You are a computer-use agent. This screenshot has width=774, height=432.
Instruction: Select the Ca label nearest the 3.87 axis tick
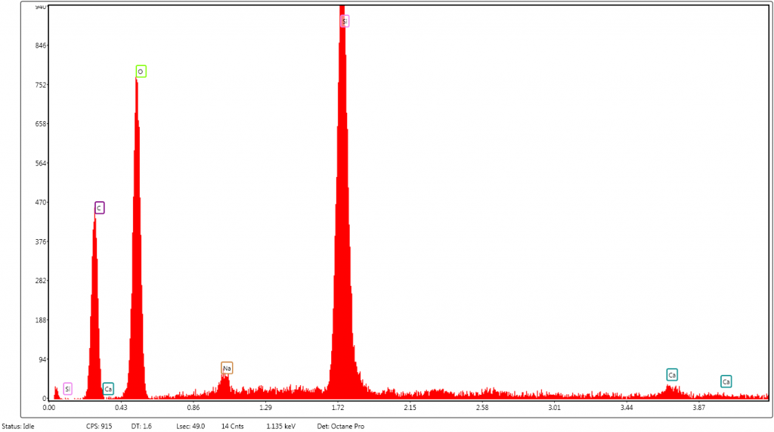(x=726, y=381)
